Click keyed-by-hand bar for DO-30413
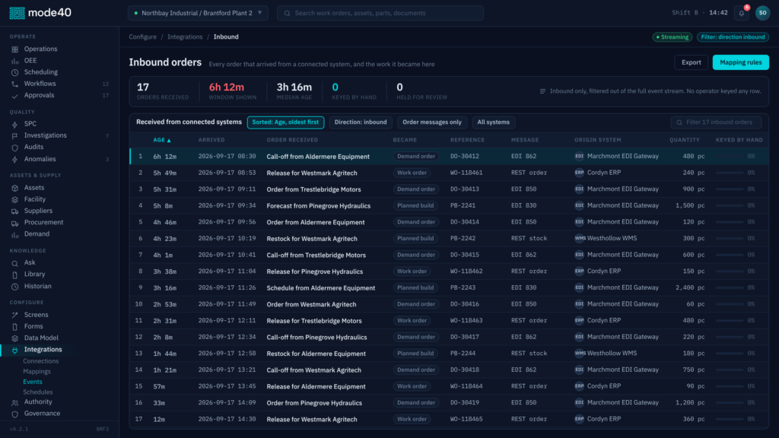 click(730, 189)
